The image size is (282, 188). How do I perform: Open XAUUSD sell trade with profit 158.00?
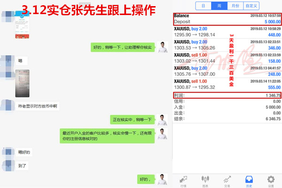227,58
